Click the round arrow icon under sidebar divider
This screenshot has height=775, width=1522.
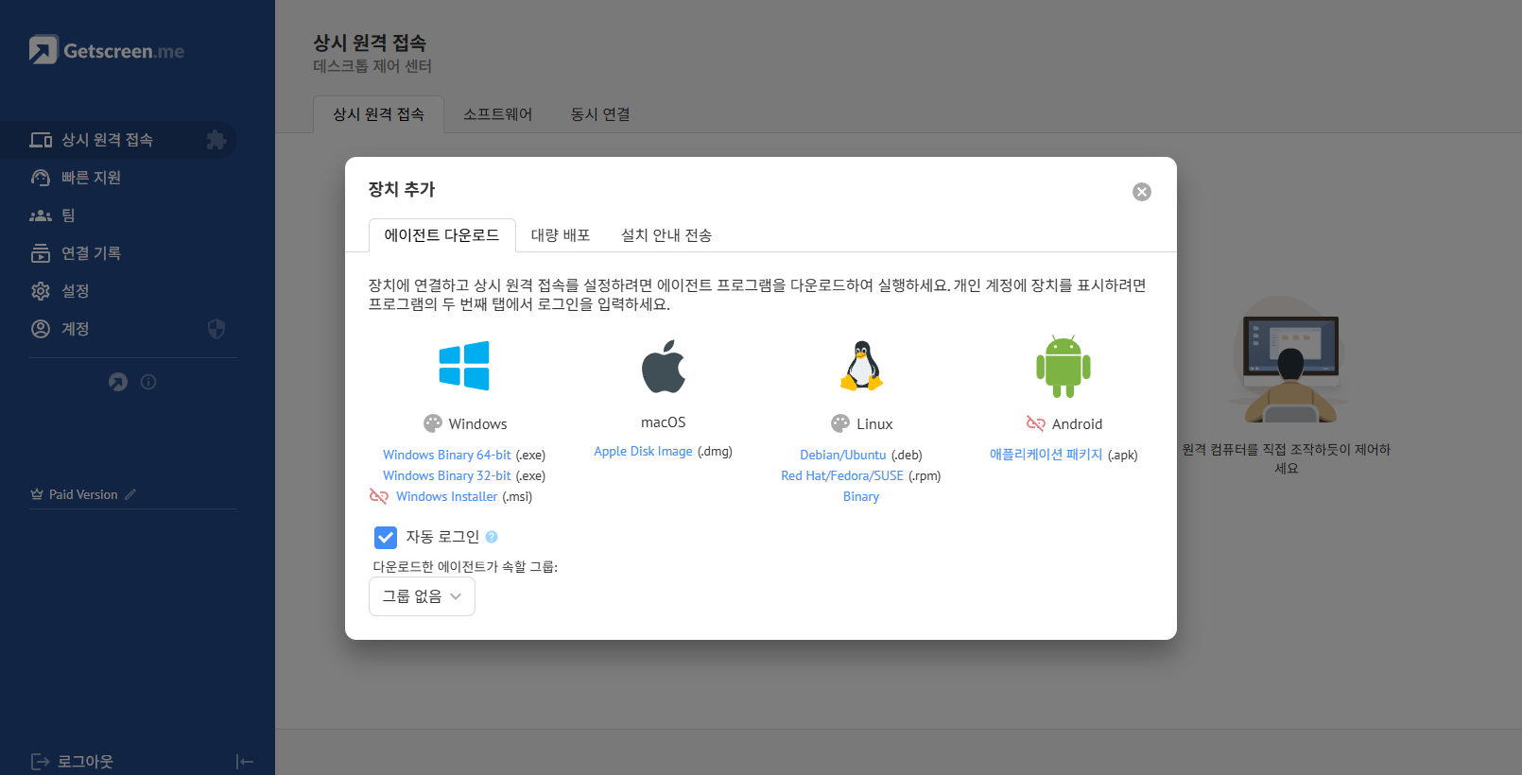(118, 382)
